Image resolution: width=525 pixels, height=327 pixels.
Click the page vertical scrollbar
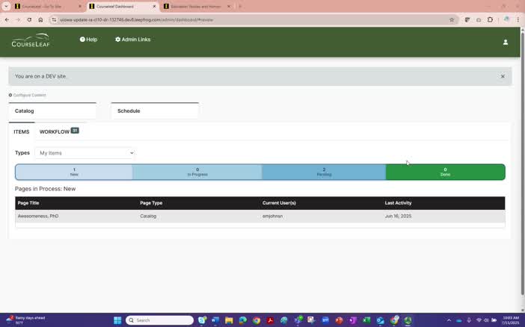(522, 162)
